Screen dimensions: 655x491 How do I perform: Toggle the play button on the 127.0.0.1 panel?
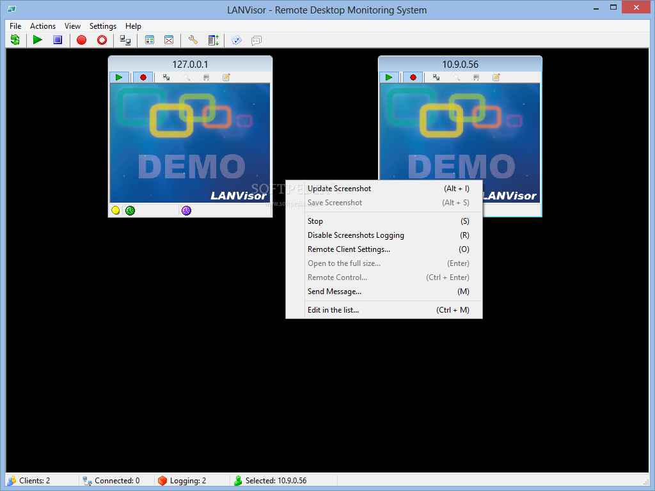click(x=119, y=77)
